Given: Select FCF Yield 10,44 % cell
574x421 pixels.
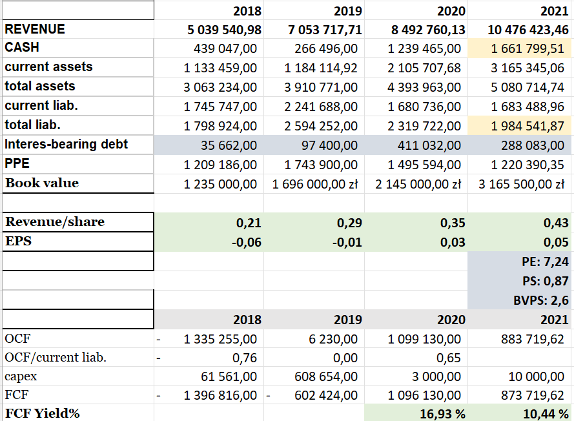Looking at the screenshot, I should click(520, 413).
